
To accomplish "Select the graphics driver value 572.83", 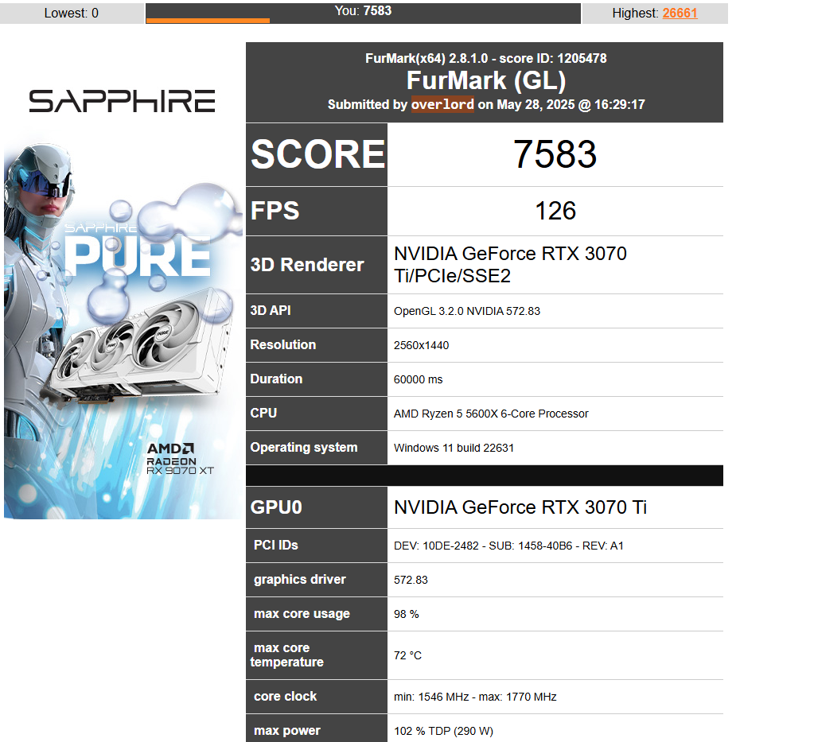I will (x=411, y=580).
